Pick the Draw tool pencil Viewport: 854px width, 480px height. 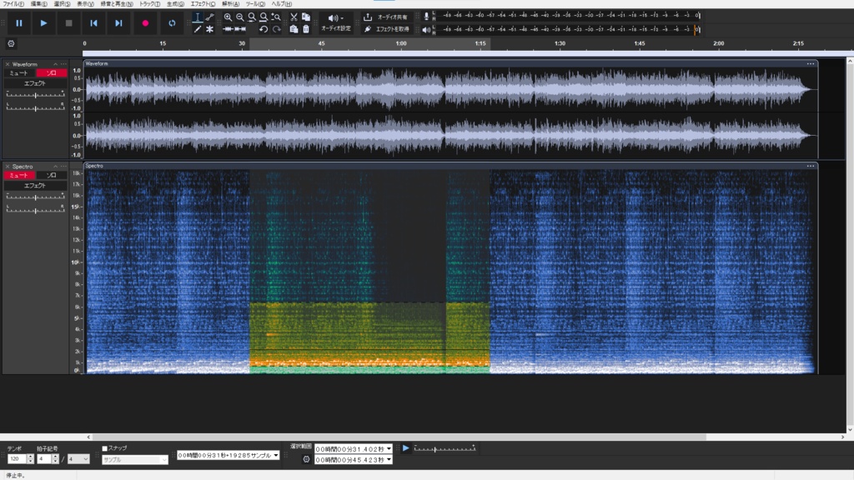198,29
